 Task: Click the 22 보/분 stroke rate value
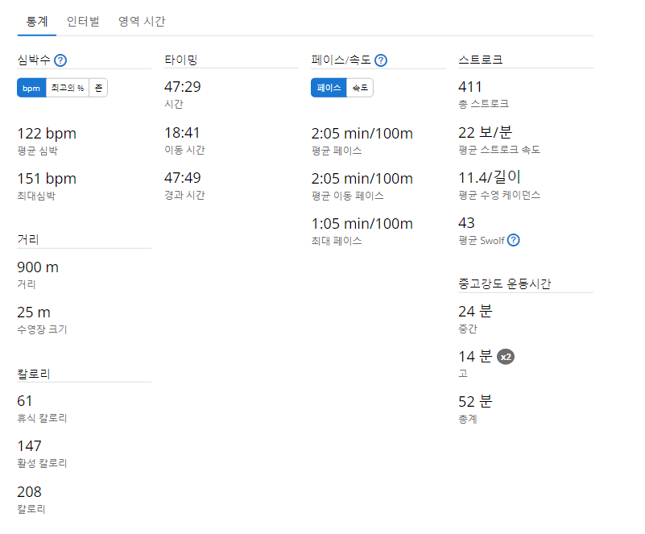486,132
